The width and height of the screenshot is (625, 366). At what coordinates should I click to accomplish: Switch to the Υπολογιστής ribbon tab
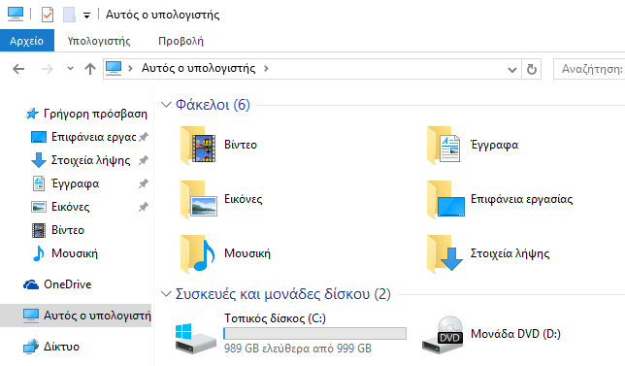(x=99, y=41)
